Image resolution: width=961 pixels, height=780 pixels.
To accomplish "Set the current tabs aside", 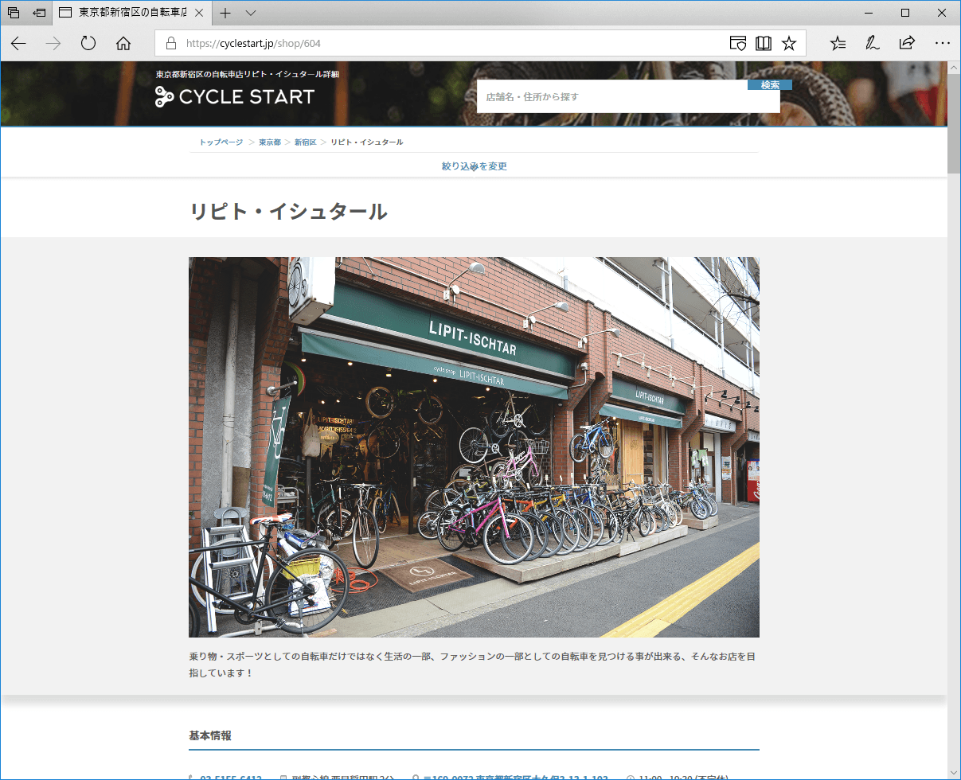I will point(38,13).
